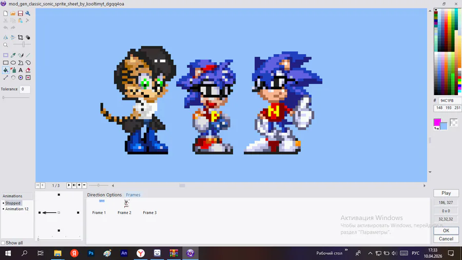Click the View action point icon
The height and width of the screenshot is (260, 462).
28,78
